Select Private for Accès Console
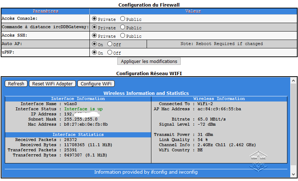 tap(94, 19)
